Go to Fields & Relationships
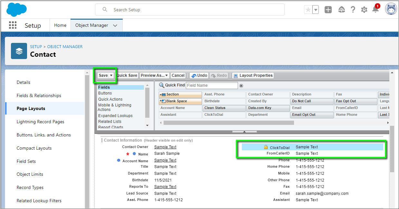Screen dimensions: 399x209 [39, 95]
